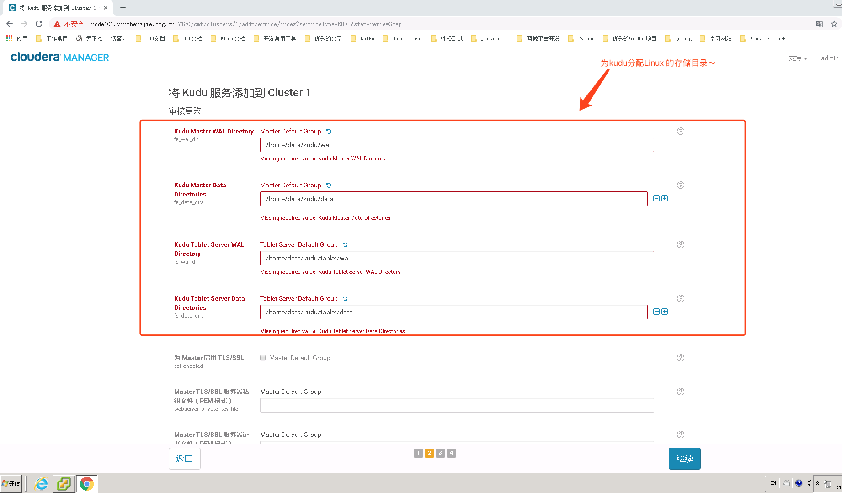Edit the /home/data/kudu/tablet/wal path field
This screenshot has width=842, height=493.
pos(457,258)
